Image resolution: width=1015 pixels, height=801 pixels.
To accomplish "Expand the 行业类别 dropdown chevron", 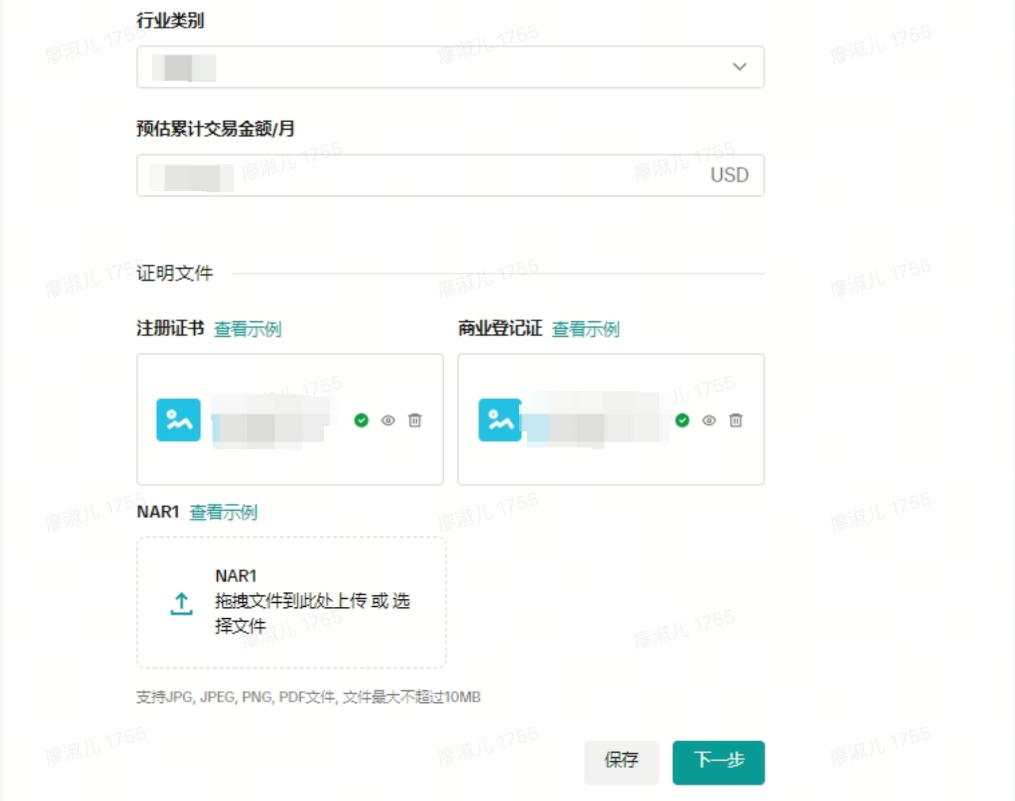I will pos(739,67).
